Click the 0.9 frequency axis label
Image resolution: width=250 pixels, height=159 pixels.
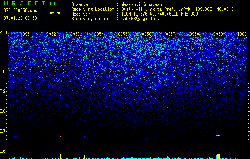3,91
